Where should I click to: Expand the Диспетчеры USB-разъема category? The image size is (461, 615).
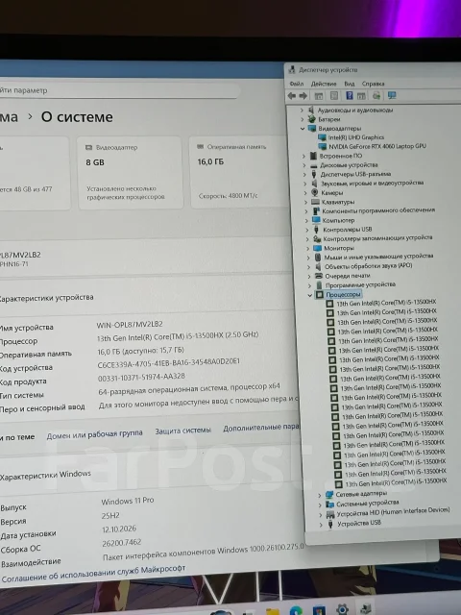tap(304, 174)
